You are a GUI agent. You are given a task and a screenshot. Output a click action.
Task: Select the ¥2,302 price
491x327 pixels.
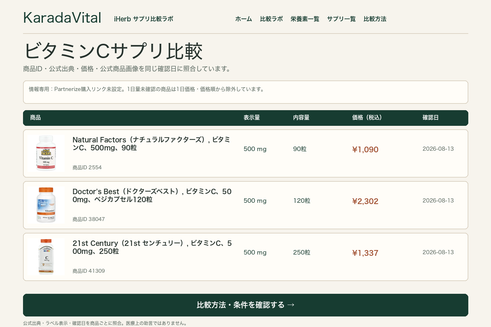365,201
